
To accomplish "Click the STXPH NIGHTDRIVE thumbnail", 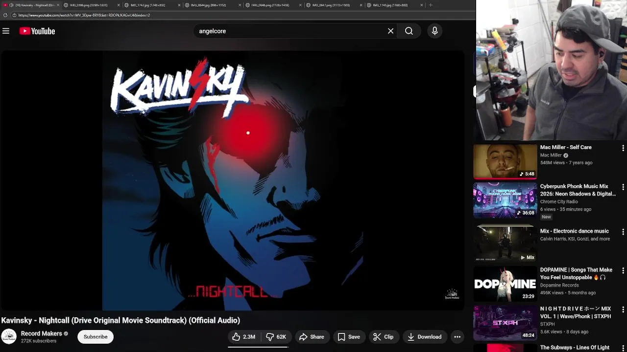I will tap(505, 323).
